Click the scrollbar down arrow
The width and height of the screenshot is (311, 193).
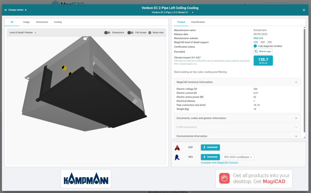tap(305, 137)
